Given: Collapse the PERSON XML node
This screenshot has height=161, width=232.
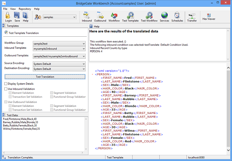Looking at the screenshot, I should (x=93, y=74).
